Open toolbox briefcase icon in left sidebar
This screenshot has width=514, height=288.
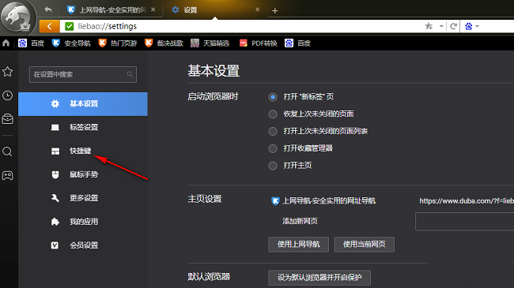(x=8, y=118)
